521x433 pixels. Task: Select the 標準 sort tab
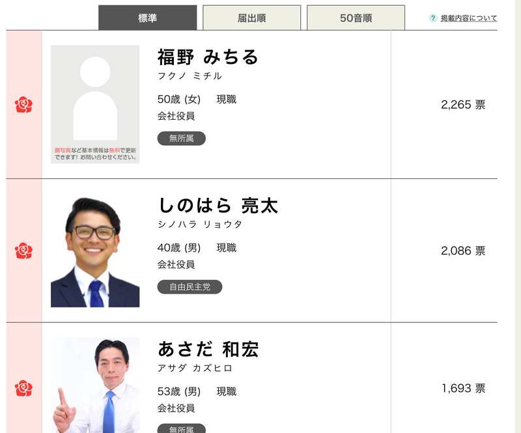click(148, 18)
